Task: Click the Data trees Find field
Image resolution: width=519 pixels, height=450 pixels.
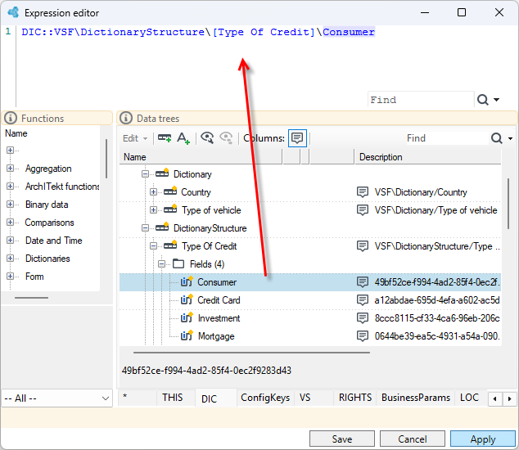Action: 446,138
